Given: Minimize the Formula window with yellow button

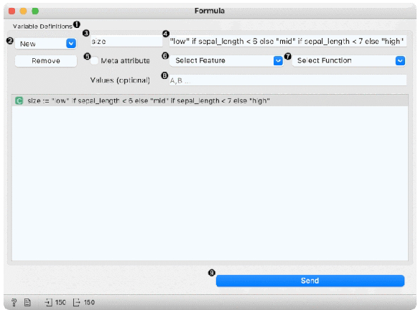Looking at the screenshot, I should (x=24, y=11).
